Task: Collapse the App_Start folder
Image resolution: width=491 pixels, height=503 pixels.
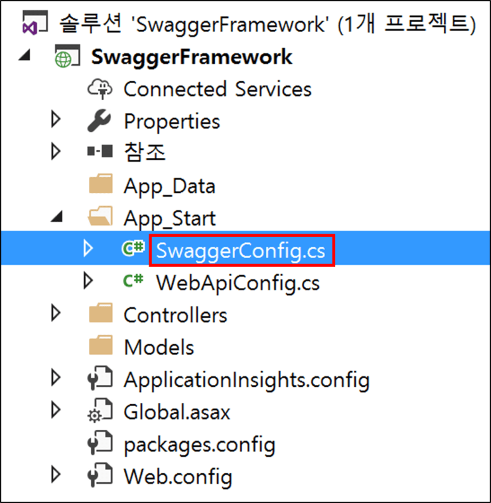Action: click(x=57, y=217)
